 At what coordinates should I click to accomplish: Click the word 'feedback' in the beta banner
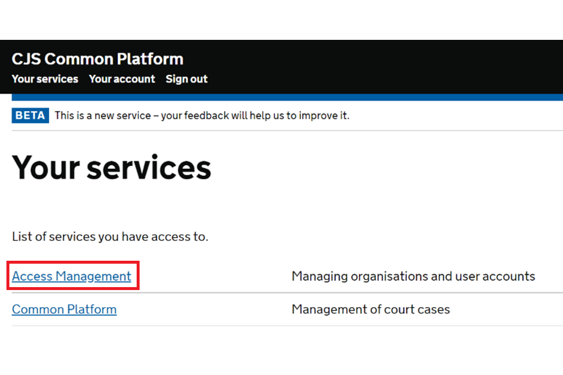coord(206,115)
